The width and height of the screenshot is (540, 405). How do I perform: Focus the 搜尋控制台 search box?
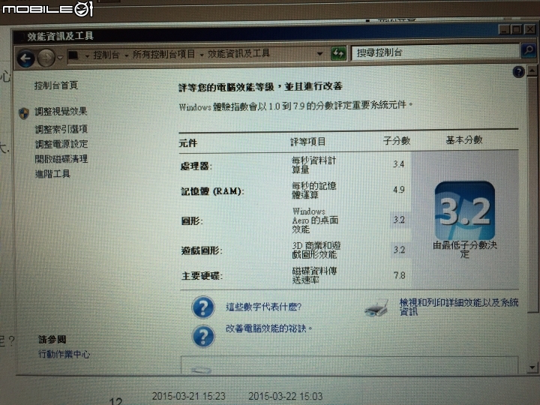(x=435, y=52)
